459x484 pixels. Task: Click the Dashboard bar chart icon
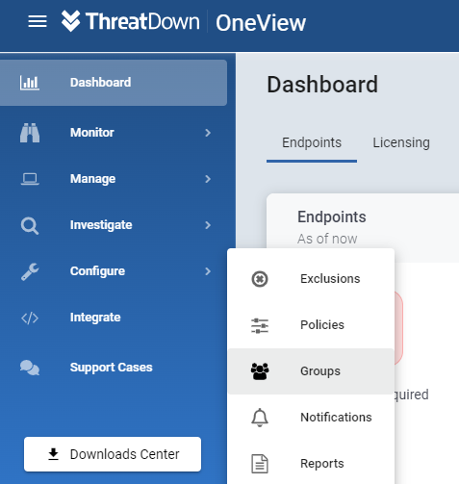(x=30, y=83)
